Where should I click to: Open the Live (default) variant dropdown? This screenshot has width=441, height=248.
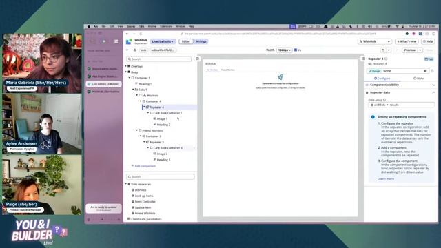(163, 41)
